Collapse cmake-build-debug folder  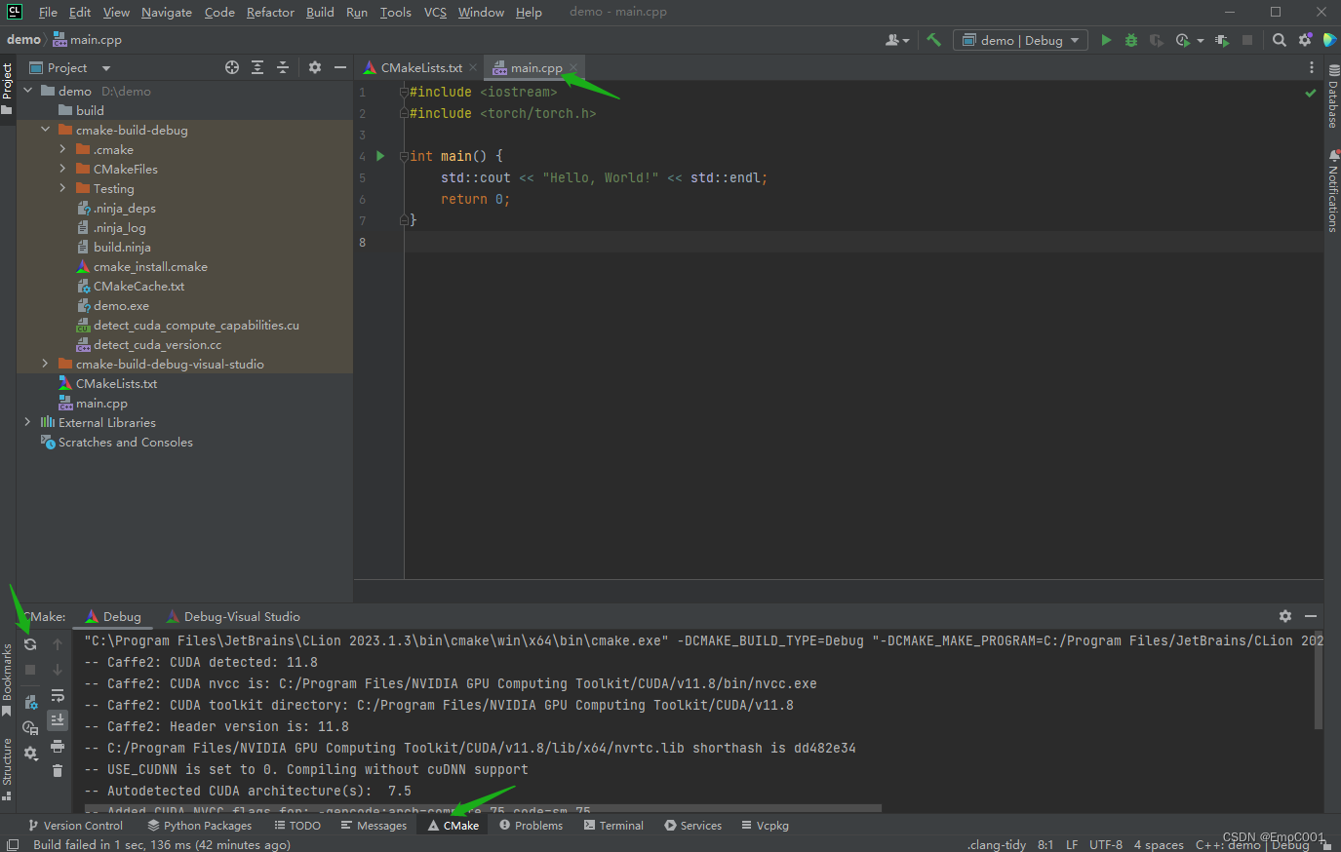tap(45, 130)
